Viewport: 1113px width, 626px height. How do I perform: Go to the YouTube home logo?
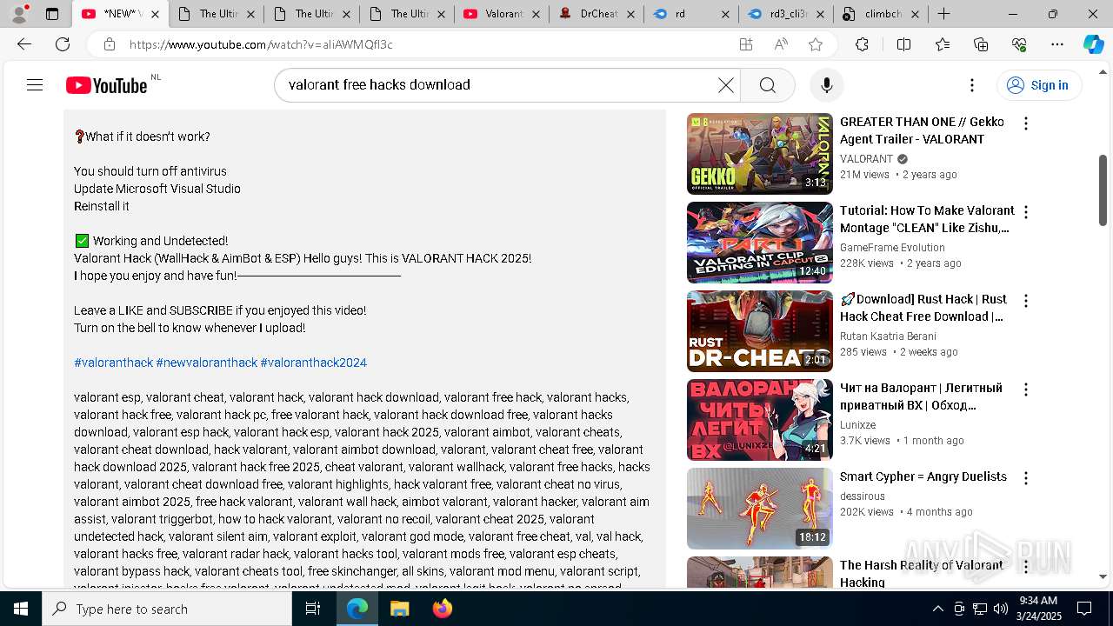point(107,85)
